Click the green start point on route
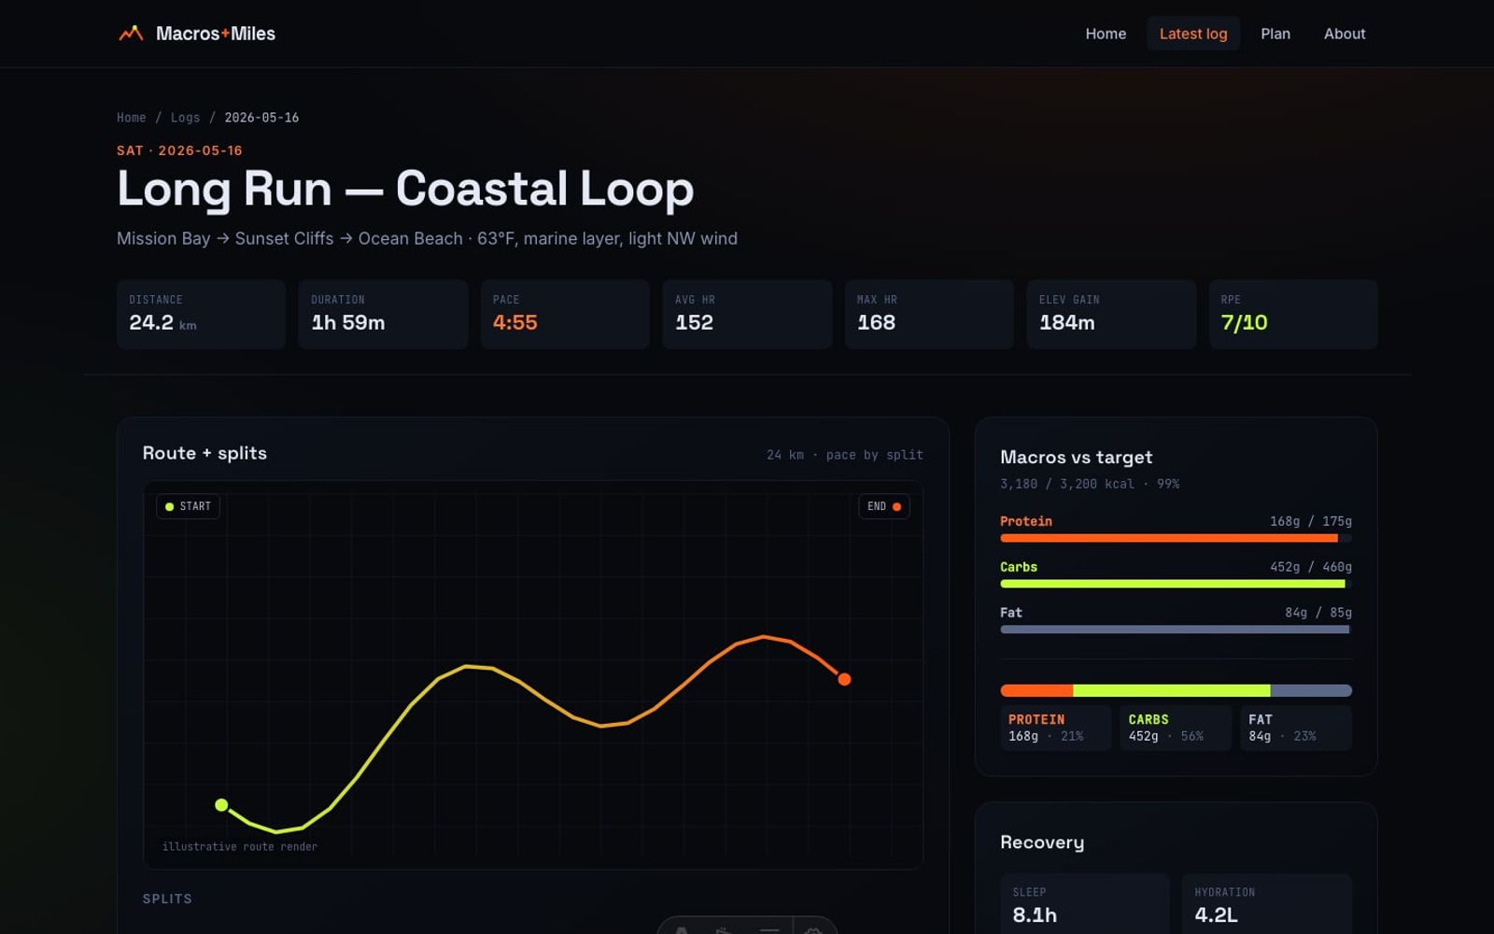Viewport: 1494px width, 934px height. click(x=221, y=805)
